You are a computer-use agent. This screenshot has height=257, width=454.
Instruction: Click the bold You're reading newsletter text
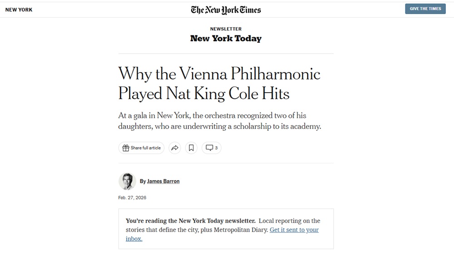pos(190,221)
